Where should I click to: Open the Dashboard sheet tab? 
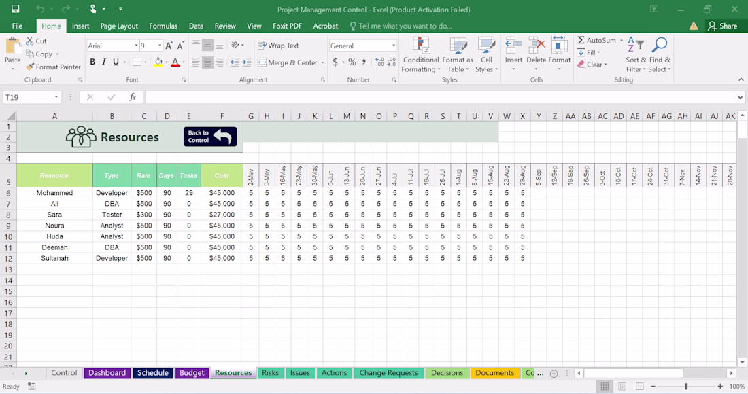107,373
